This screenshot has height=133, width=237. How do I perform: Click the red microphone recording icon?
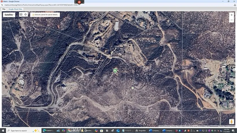pyautogui.click(x=79, y=2)
